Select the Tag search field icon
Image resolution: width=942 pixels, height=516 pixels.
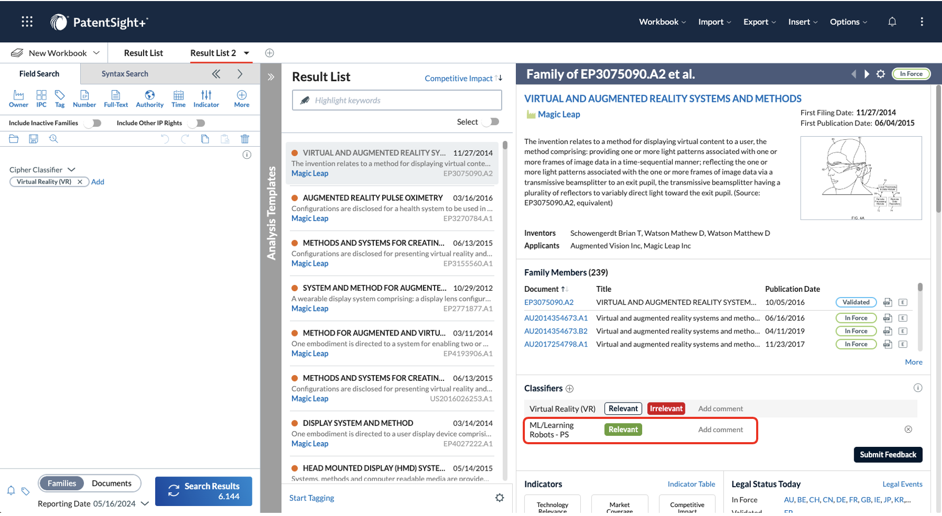click(60, 99)
